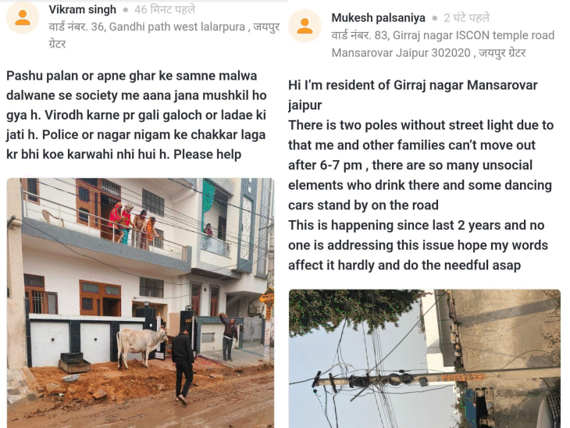
Task: Open Vikram singh's username link
Action: [x=83, y=9]
